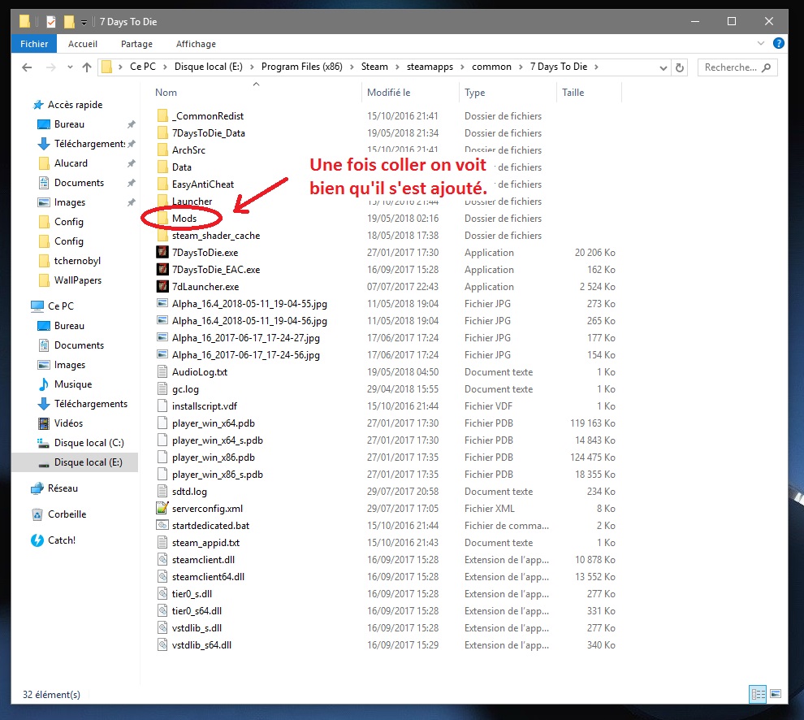Click the Recherche search field

737,67
